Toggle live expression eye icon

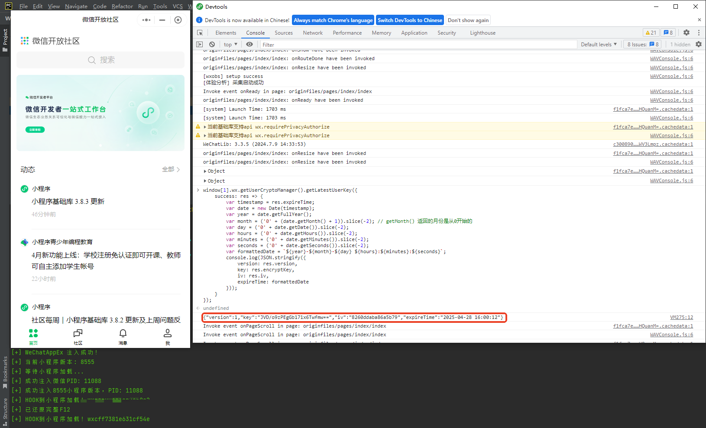(x=249, y=44)
